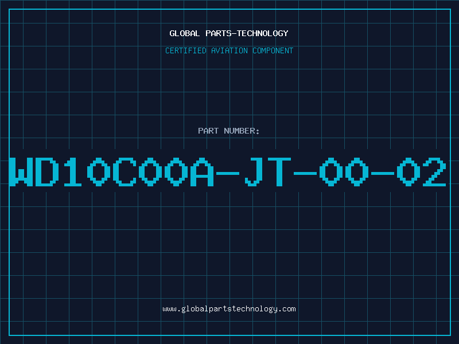Click the word AVIATION in the subtitle
This screenshot has height=344, width=459.
[x=229, y=50]
